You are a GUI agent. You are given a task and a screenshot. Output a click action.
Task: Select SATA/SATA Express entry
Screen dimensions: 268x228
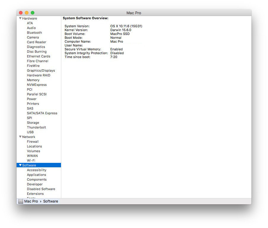pyautogui.click(x=42, y=113)
